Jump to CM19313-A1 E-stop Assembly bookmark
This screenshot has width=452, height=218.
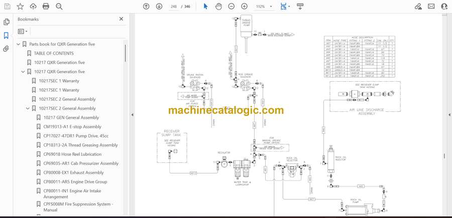coord(72,127)
